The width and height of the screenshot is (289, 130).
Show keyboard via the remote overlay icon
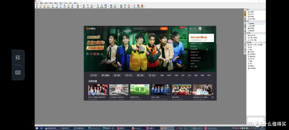point(18,72)
